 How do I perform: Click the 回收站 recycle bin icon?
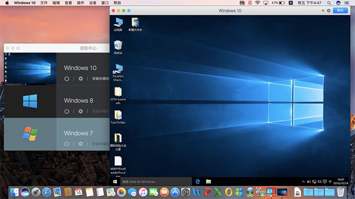[x=118, y=45]
